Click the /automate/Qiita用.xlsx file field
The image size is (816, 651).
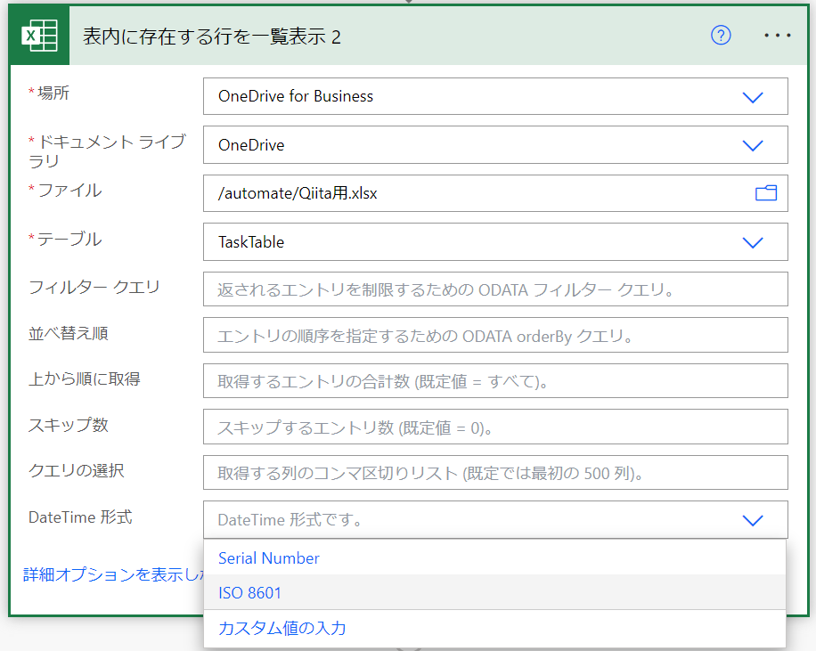point(495,193)
